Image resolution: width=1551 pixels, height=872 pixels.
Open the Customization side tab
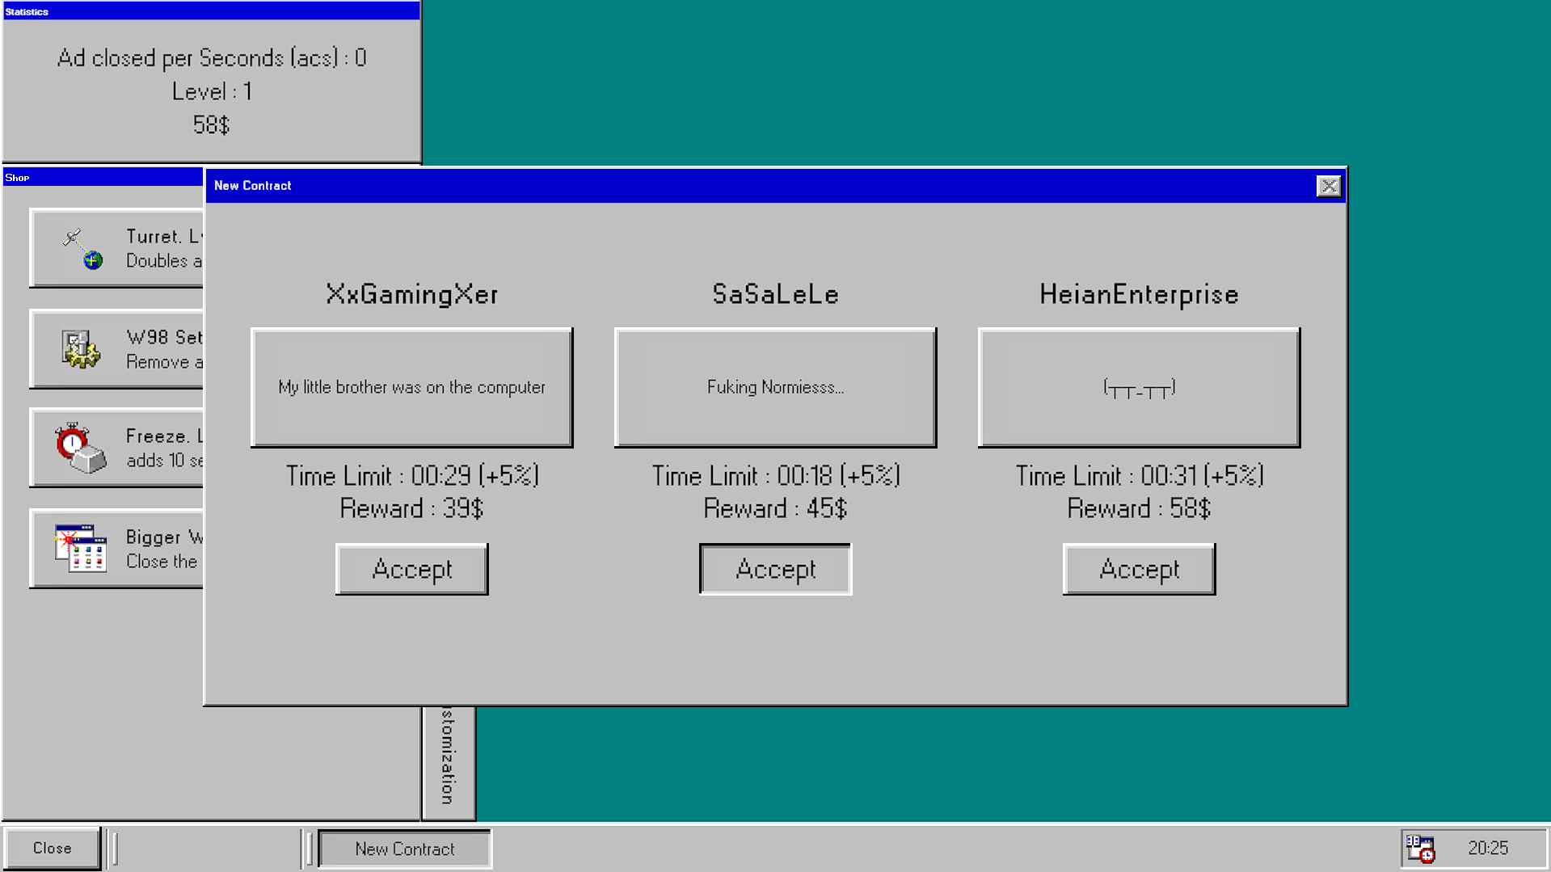pyautogui.click(x=448, y=759)
